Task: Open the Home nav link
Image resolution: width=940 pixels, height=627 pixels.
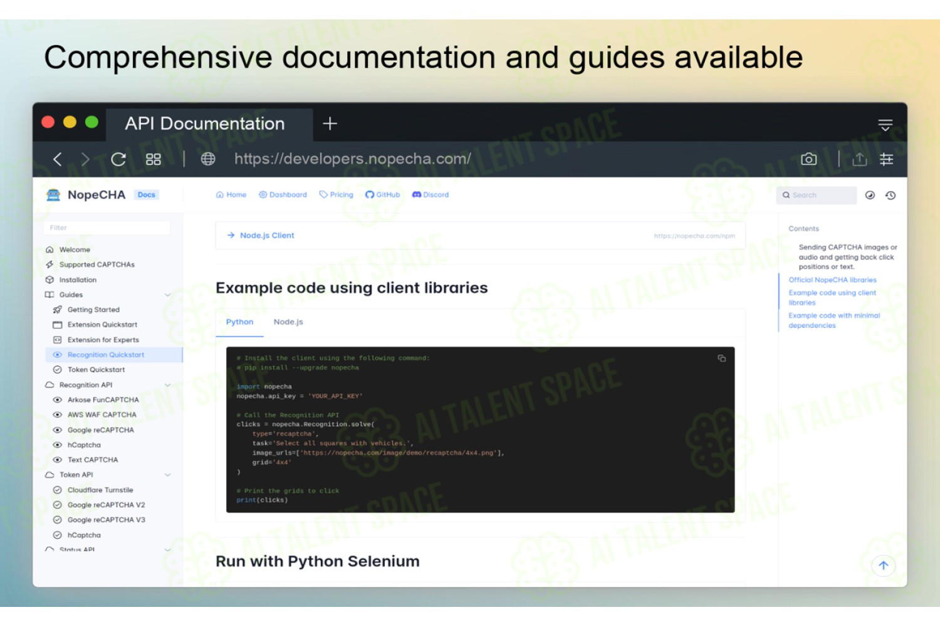Action: [x=231, y=195]
